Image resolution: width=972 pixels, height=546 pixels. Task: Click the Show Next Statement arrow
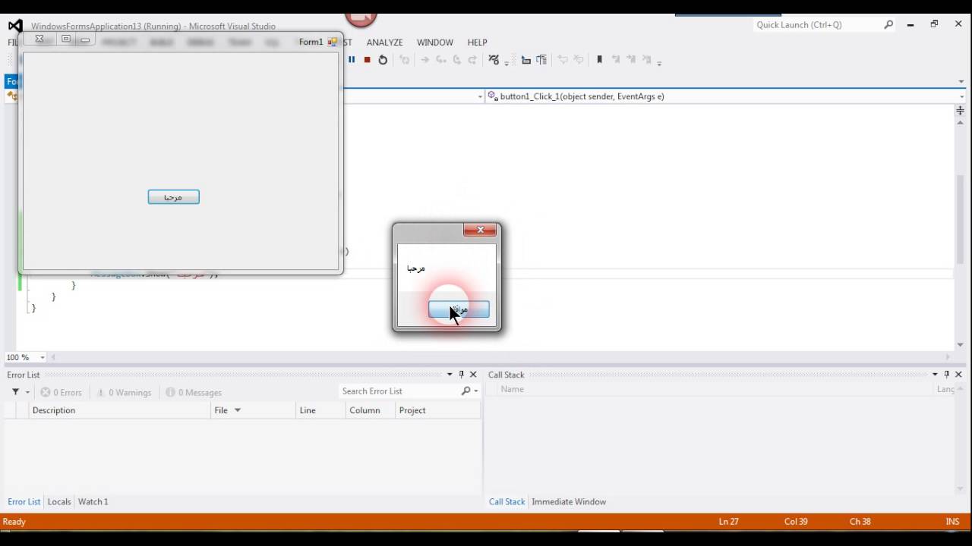click(x=424, y=60)
